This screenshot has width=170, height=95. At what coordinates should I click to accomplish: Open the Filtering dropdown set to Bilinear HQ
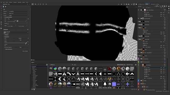pyautogui.click(x=19, y=13)
